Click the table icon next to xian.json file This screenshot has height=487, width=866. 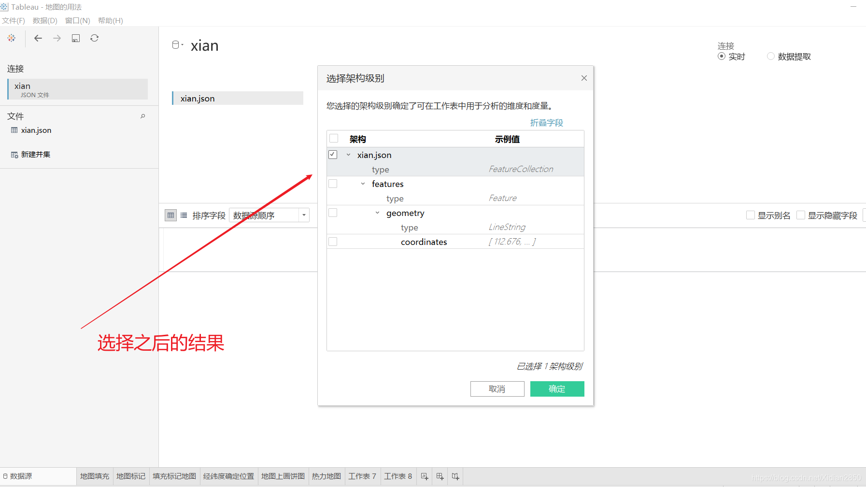pos(14,130)
